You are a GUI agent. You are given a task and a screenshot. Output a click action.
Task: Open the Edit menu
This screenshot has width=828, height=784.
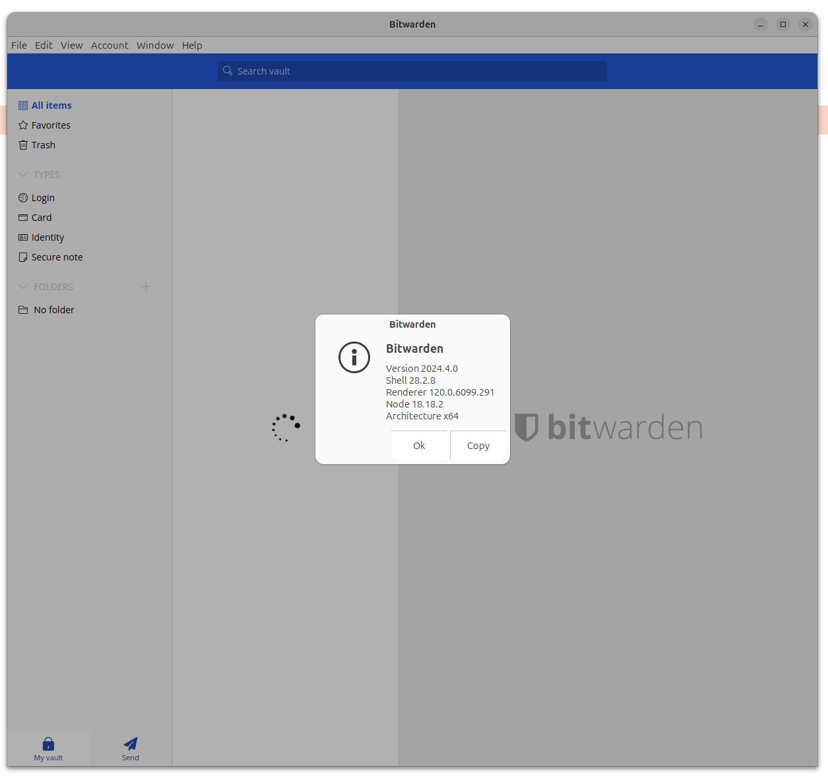(44, 45)
